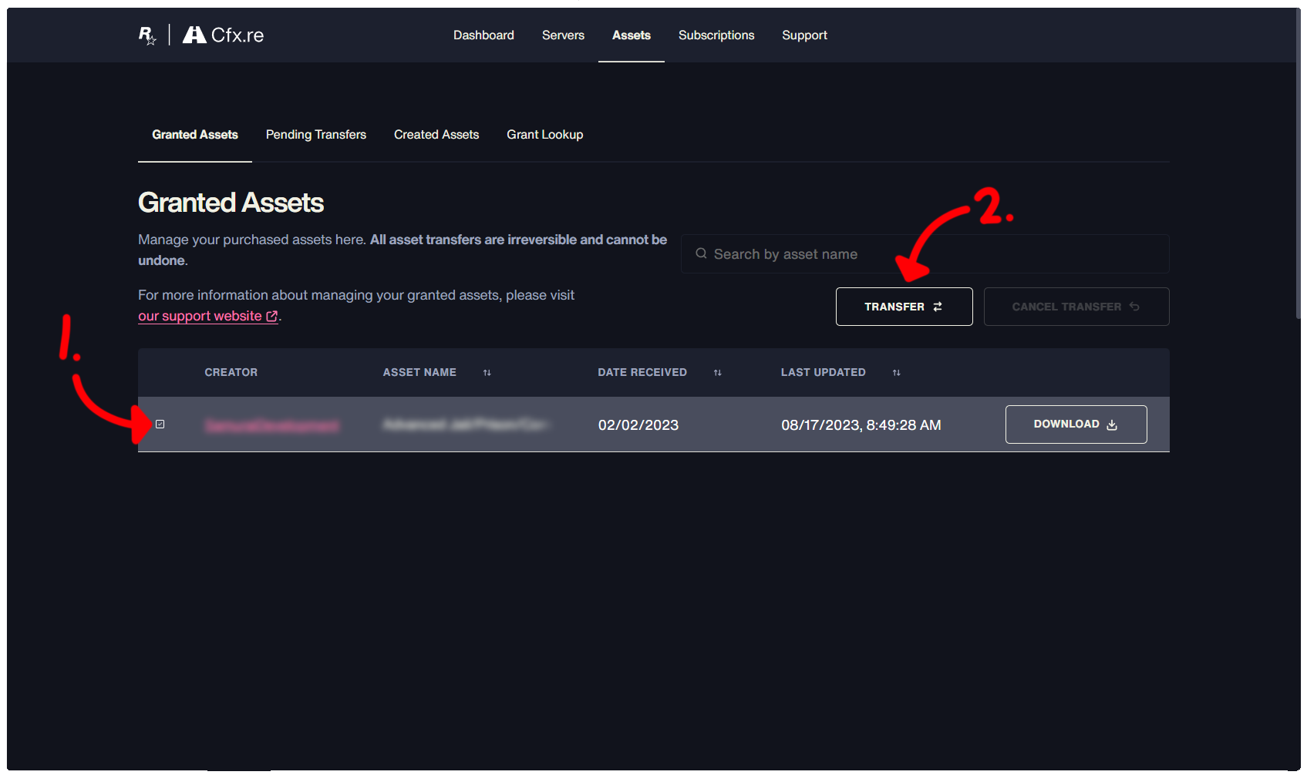
Task: Click the blurred asset name cell
Action: pyautogui.click(x=465, y=424)
